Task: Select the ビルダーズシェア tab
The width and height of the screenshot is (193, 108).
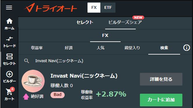Action: [x=125, y=22]
